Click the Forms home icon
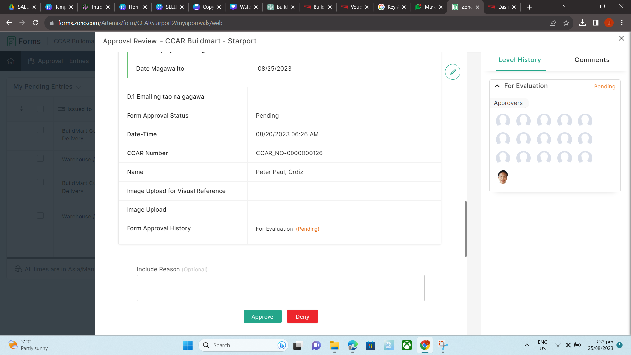This screenshot has width=631, height=355. tap(11, 61)
